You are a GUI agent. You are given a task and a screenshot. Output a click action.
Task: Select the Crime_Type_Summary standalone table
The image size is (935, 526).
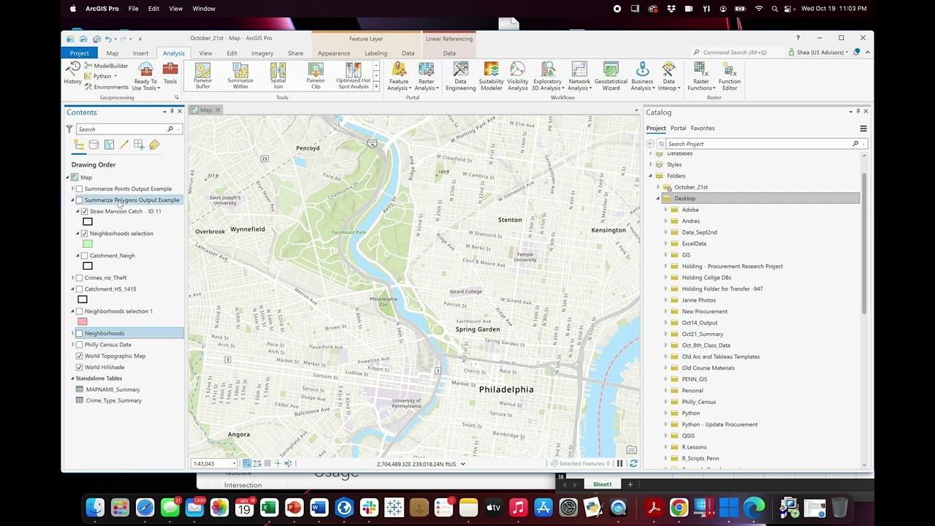(x=113, y=400)
